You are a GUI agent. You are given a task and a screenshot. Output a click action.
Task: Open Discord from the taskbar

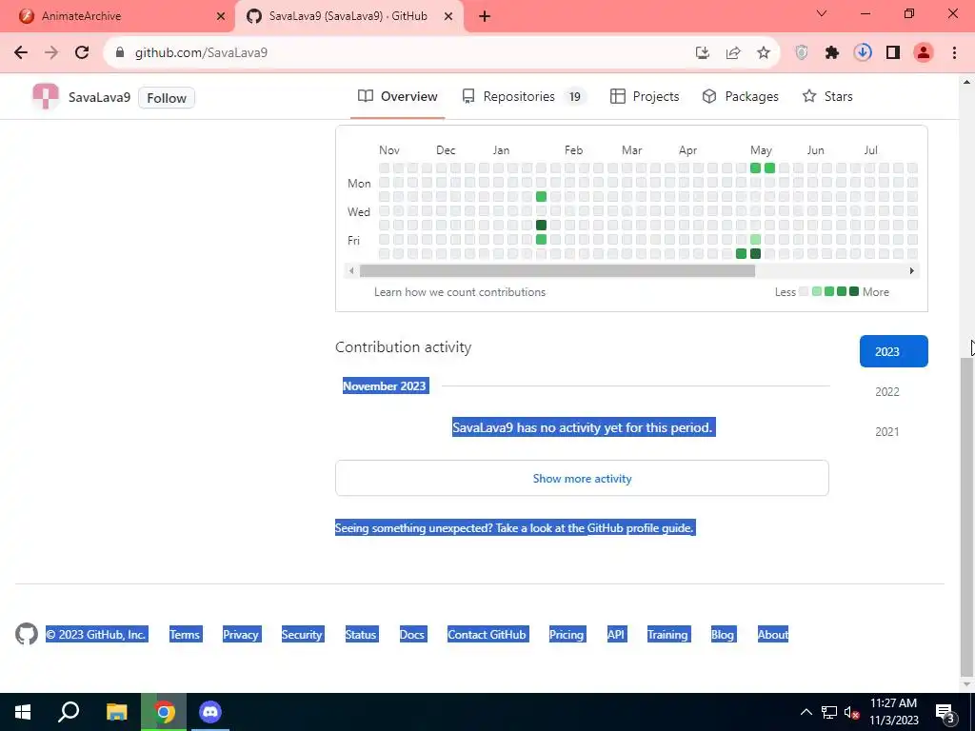(x=210, y=712)
